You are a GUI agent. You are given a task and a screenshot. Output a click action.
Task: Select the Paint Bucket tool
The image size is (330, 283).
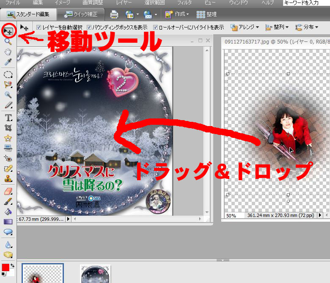pyautogui.click(x=8, y=212)
